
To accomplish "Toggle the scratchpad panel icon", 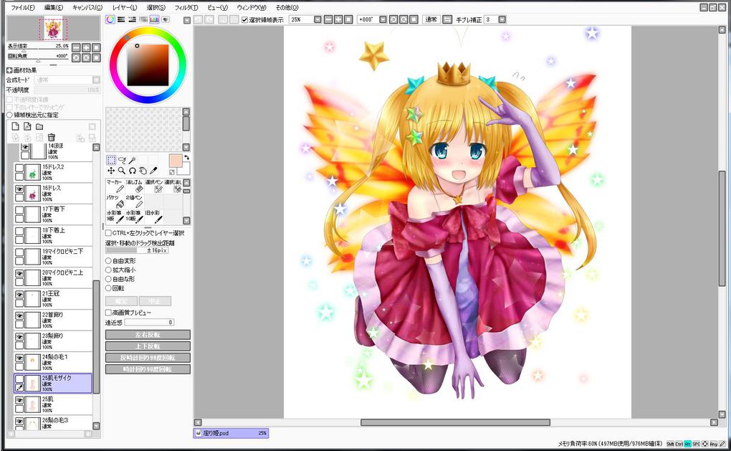I will 166,19.
